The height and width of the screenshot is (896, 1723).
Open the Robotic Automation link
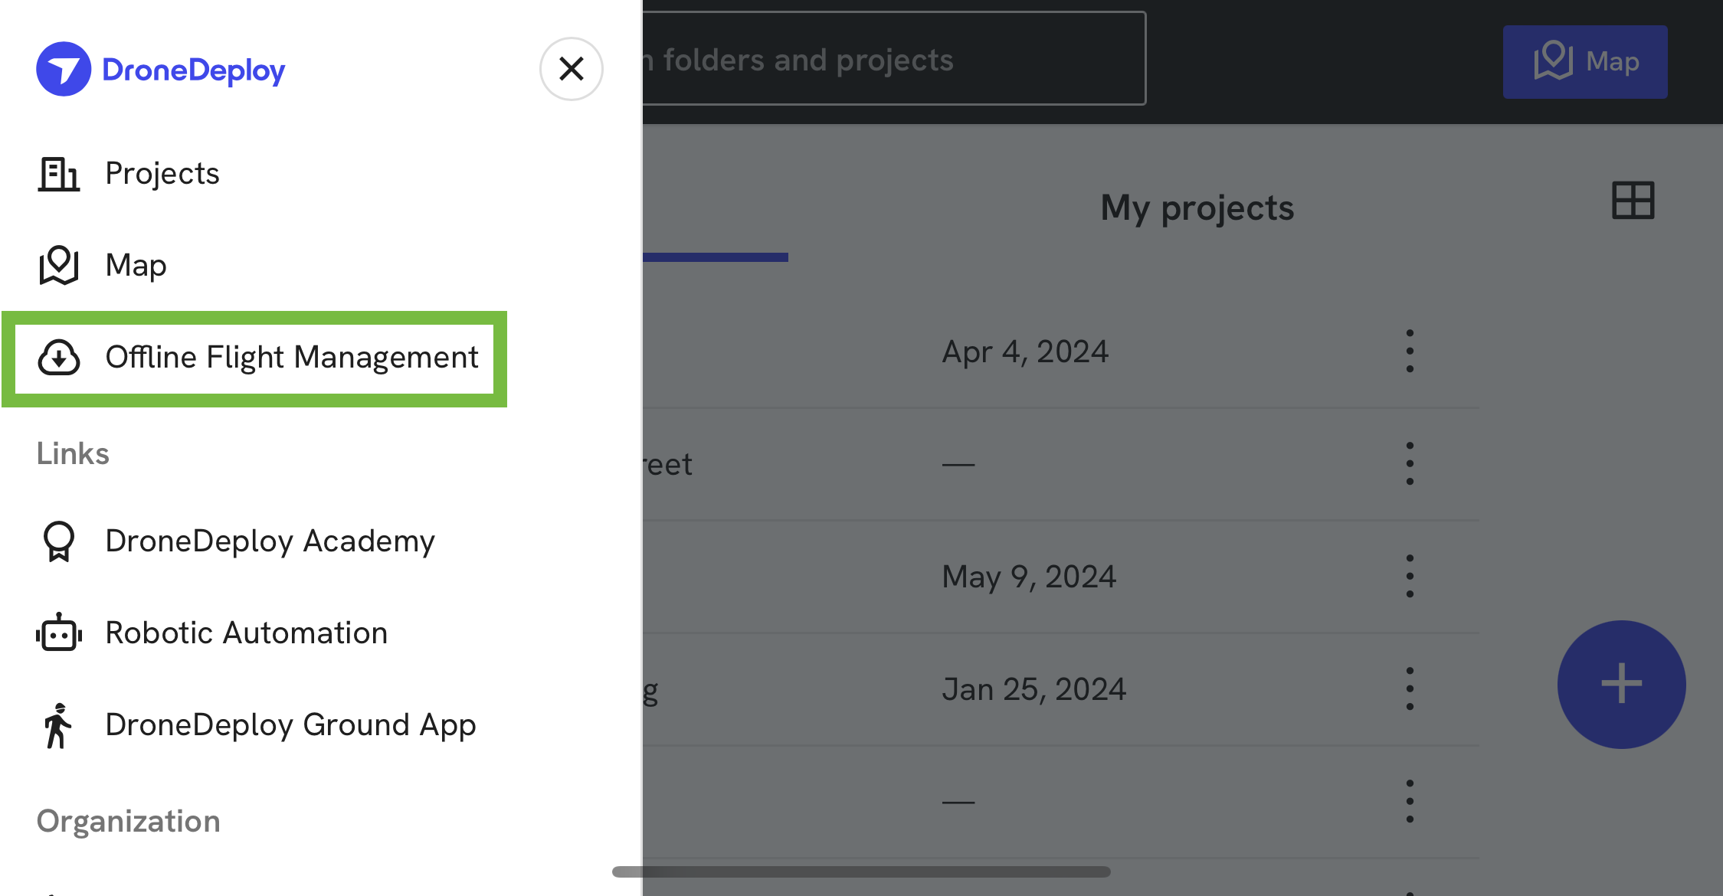pos(246,633)
